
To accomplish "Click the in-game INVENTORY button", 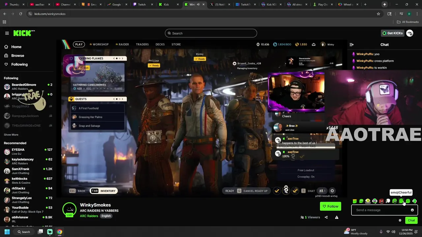I will click(x=104, y=191).
